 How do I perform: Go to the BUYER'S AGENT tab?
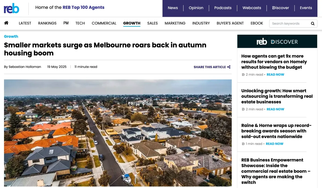coord(230,23)
